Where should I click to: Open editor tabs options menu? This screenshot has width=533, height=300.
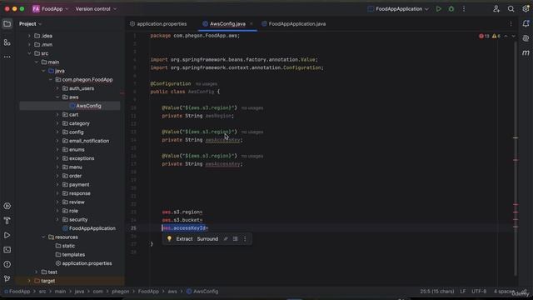(511, 24)
